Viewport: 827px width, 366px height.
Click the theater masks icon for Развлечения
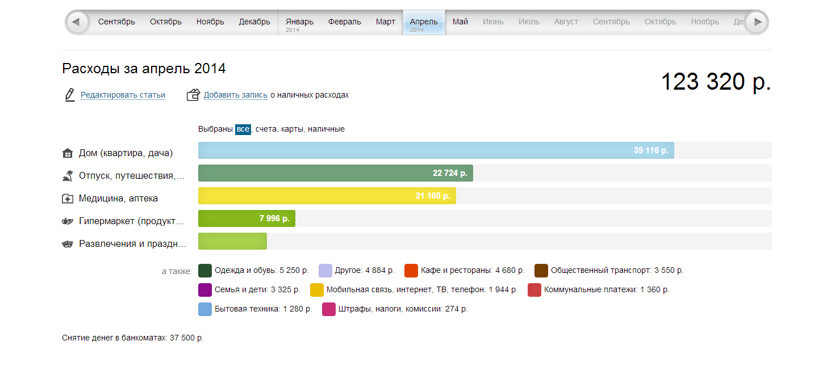pyautogui.click(x=68, y=244)
